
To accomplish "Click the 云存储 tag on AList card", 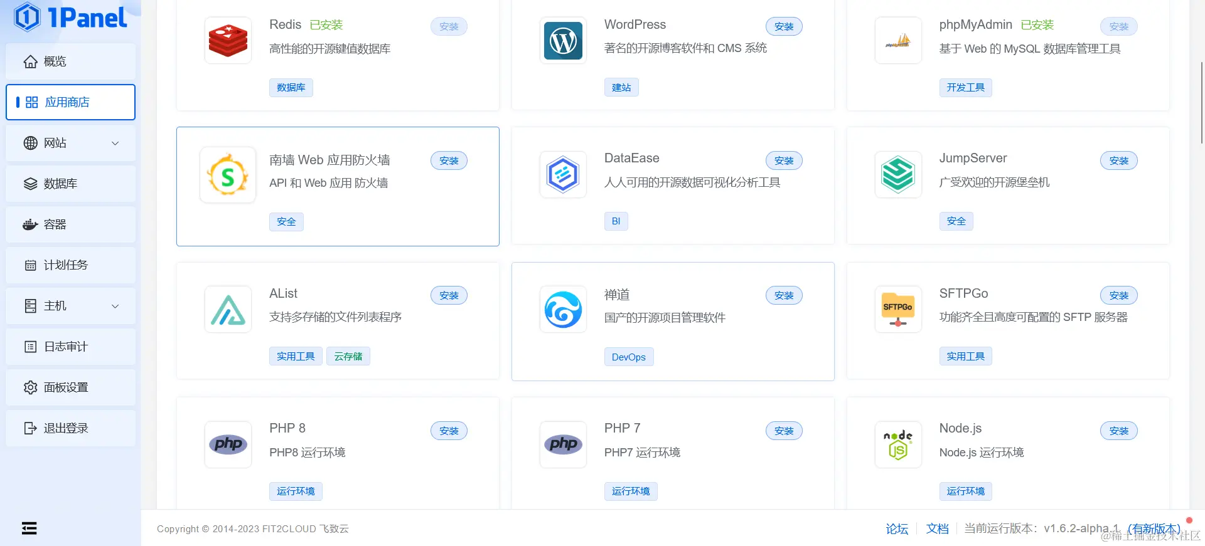I will pos(348,356).
